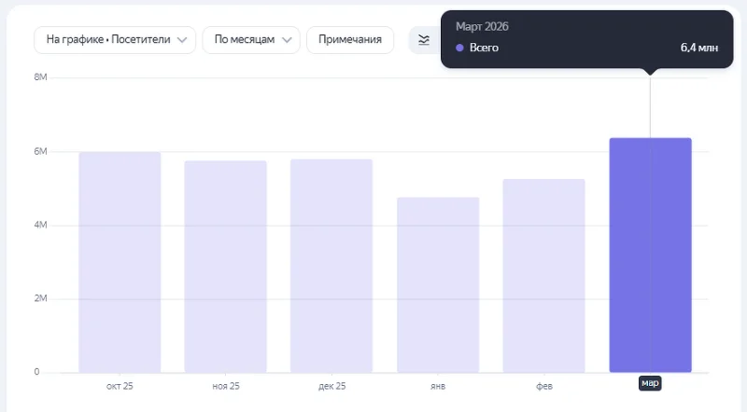Select the дек 25 bar
Image resolution: width=747 pixels, height=412 pixels.
click(x=331, y=266)
